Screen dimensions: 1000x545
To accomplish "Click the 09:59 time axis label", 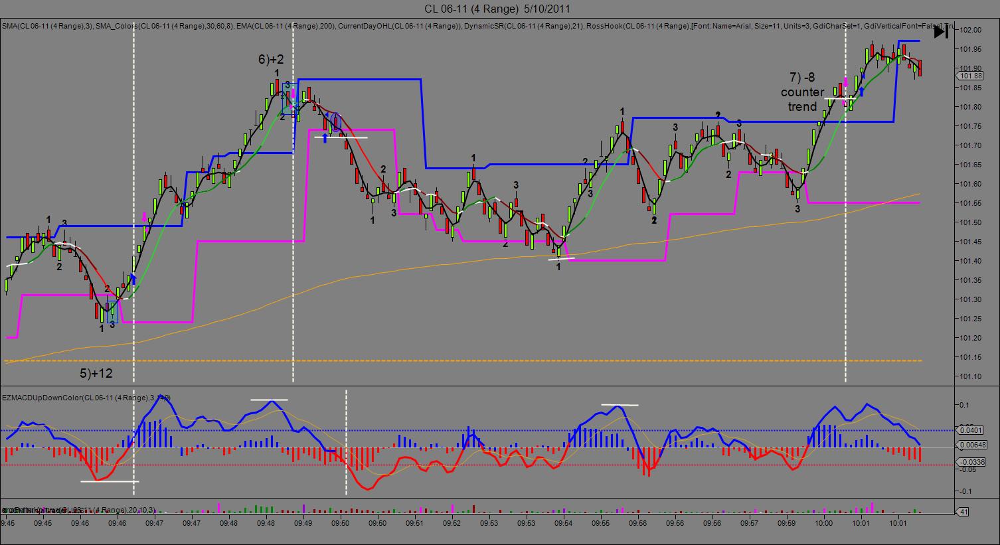I will tap(787, 523).
